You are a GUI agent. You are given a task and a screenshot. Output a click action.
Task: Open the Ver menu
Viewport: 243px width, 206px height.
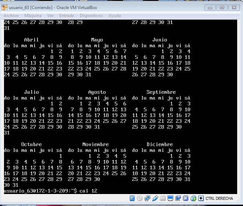[x=50, y=16]
